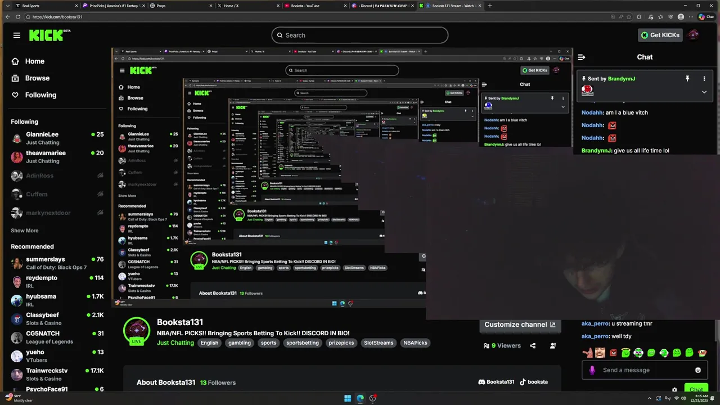Click Customize channel button
Image resolution: width=720 pixels, height=405 pixels.
(x=520, y=325)
